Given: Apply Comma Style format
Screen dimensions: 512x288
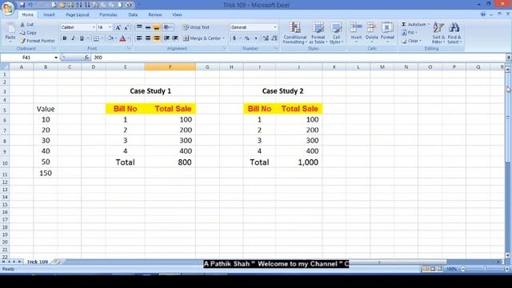Looking at the screenshot, I should pyautogui.click(x=256, y=38).
